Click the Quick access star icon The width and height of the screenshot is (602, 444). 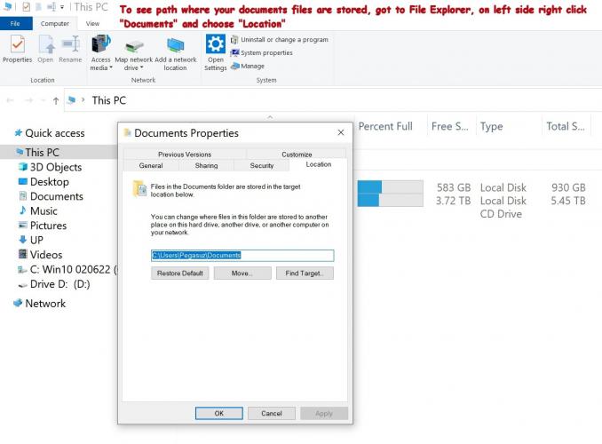click(18, 133)
